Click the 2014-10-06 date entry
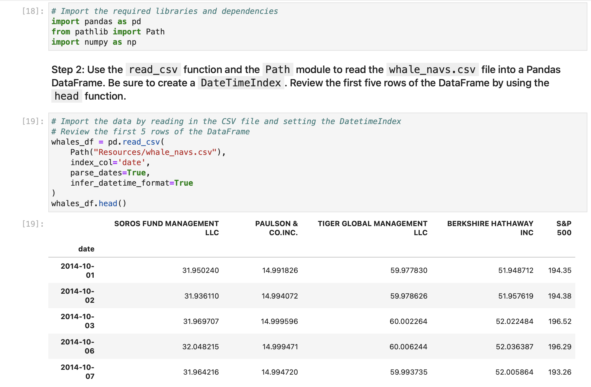 pyautogui.click(x=77, y=347)
